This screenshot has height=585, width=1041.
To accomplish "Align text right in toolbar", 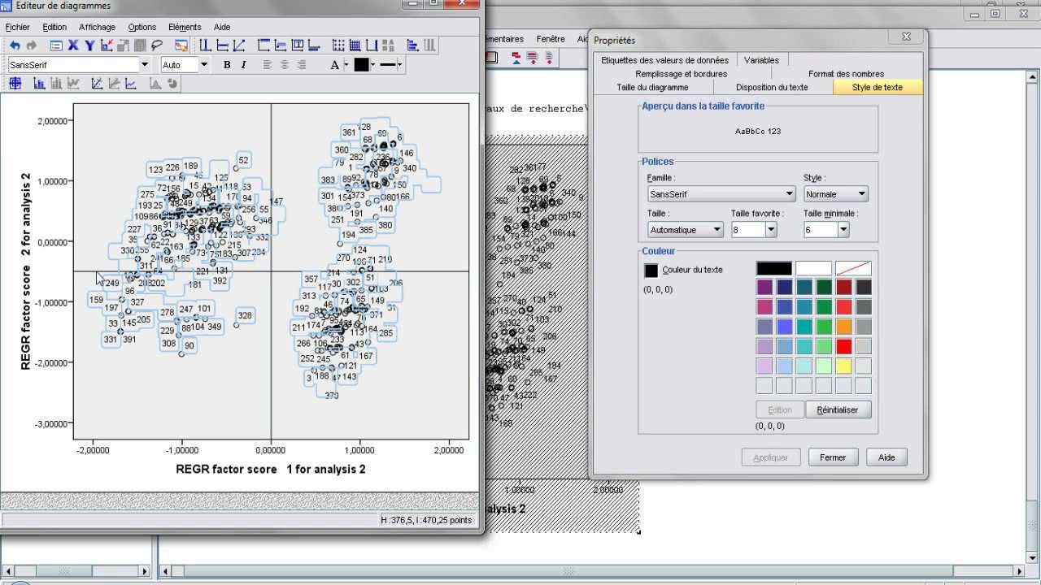I will [x=302, y=65].
